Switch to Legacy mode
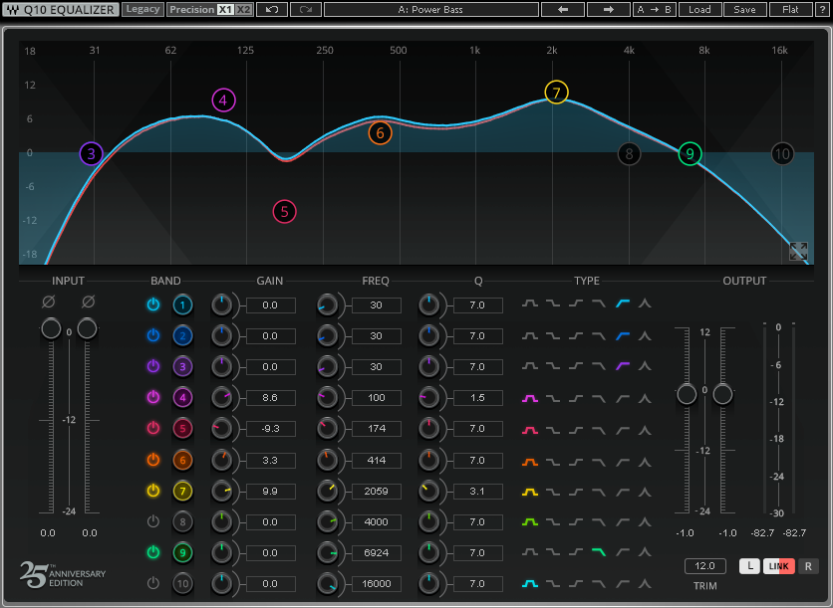 pyautogui.click(x=142, y=10)
